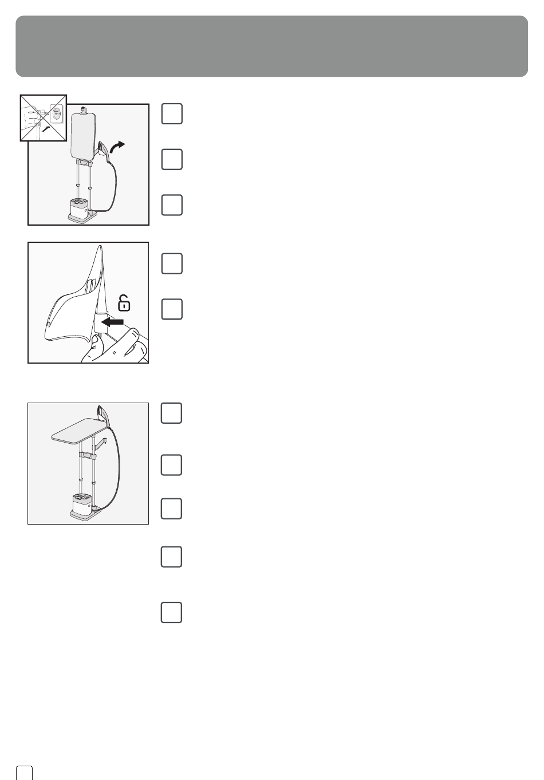The width and height of the screenshot is (544, 780).
Task: Click the crossed-out wall socket inset
Action: (x=44, y=117)
